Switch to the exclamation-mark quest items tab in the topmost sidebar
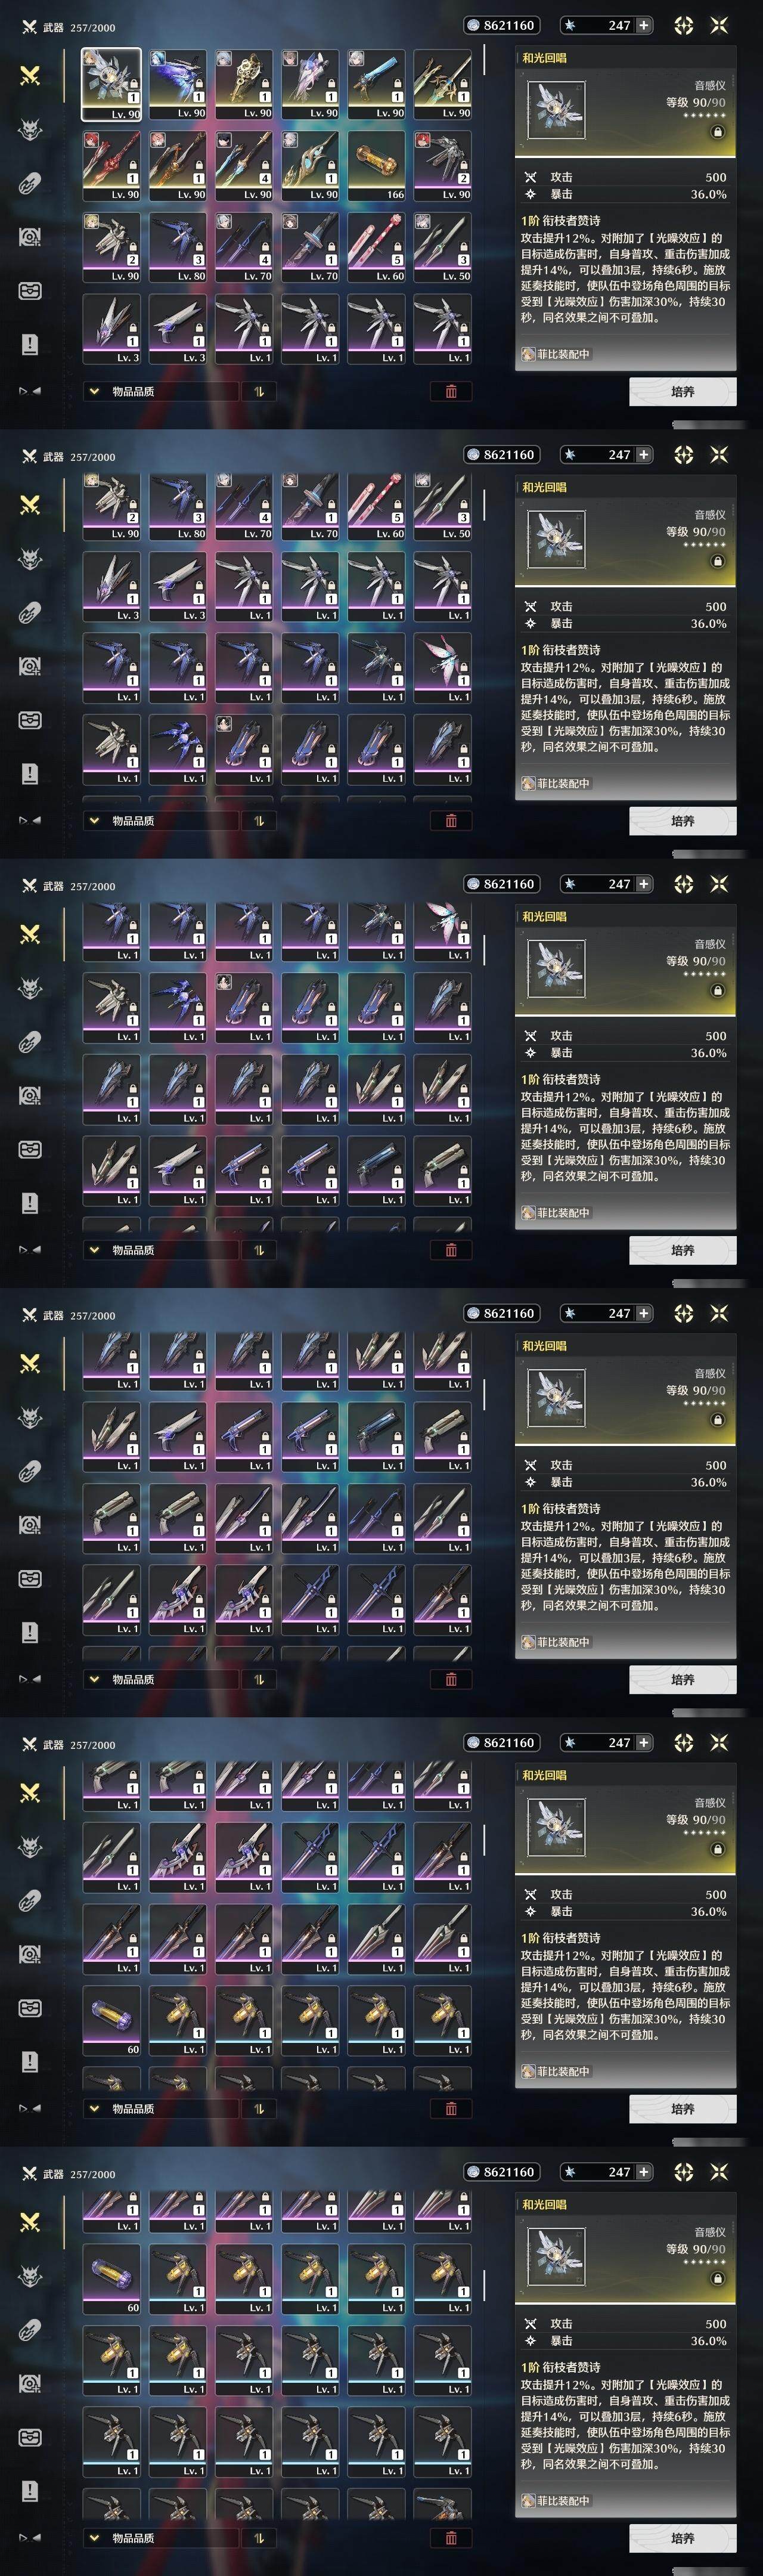 (x=30, y=345)
